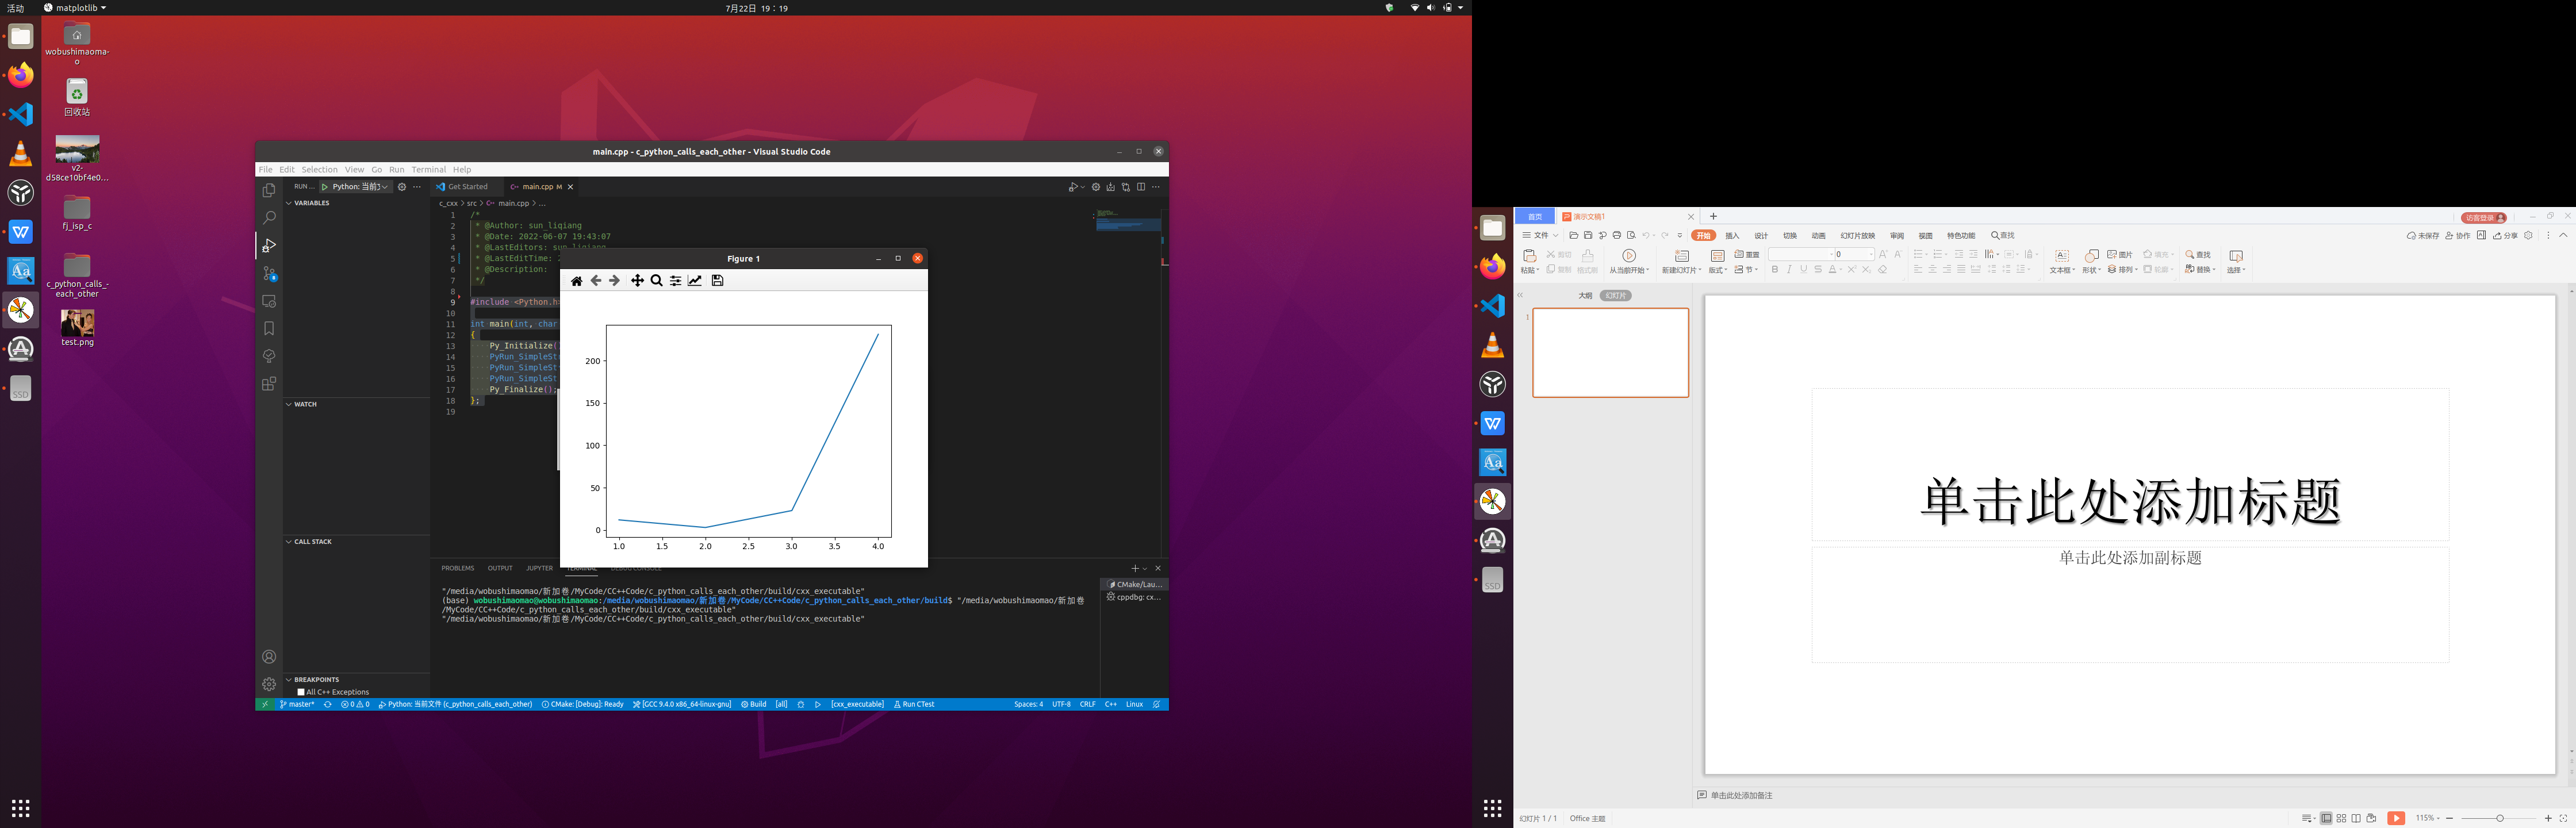The width and height of the screenshot is (2576, 828).
Task: Toggle the All C++ Exceptions checkbox
Action: coord(301,692)
